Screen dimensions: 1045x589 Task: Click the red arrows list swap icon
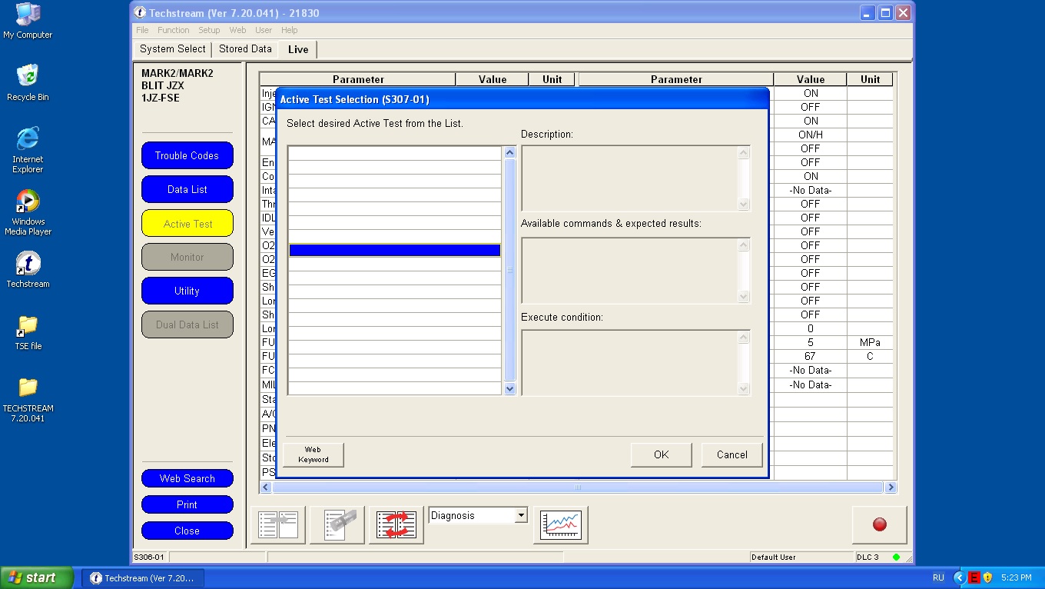(396, 524)
